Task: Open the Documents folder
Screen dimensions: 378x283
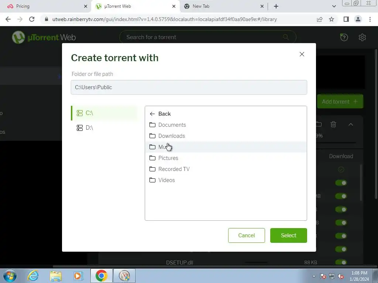Action: click(x=226, y=125)
